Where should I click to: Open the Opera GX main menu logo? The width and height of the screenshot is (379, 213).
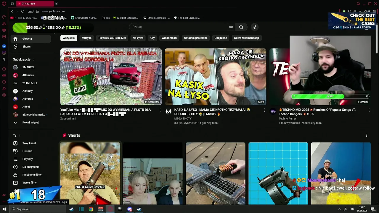tap(4, 4)
